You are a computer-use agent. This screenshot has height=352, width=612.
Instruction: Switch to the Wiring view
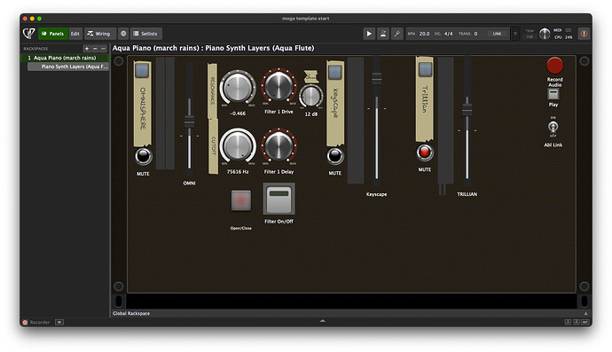tap(100, 34)
